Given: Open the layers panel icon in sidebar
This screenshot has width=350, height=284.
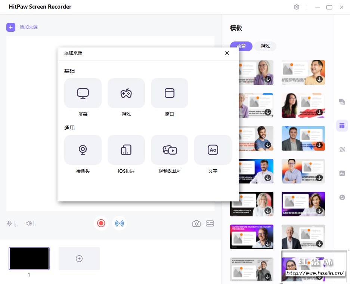Looking at the screenshot, I should [x=342, y=102].
